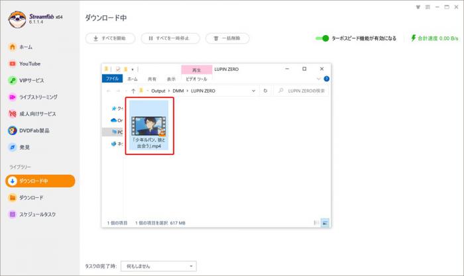Select OneDrive in the navigation pane

pos(116,120)
